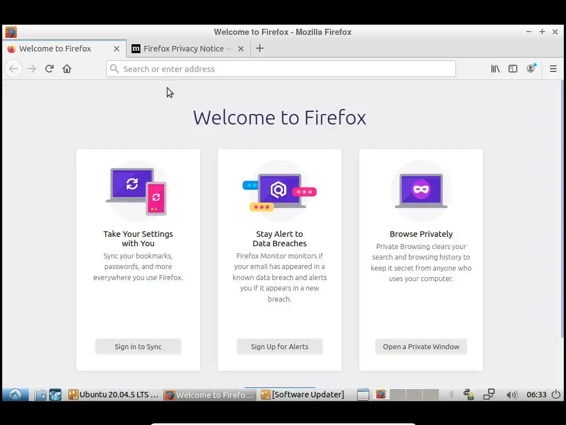Click the 06:33 clock
Screen dimensions: 566x425
(x=536, y=394)
